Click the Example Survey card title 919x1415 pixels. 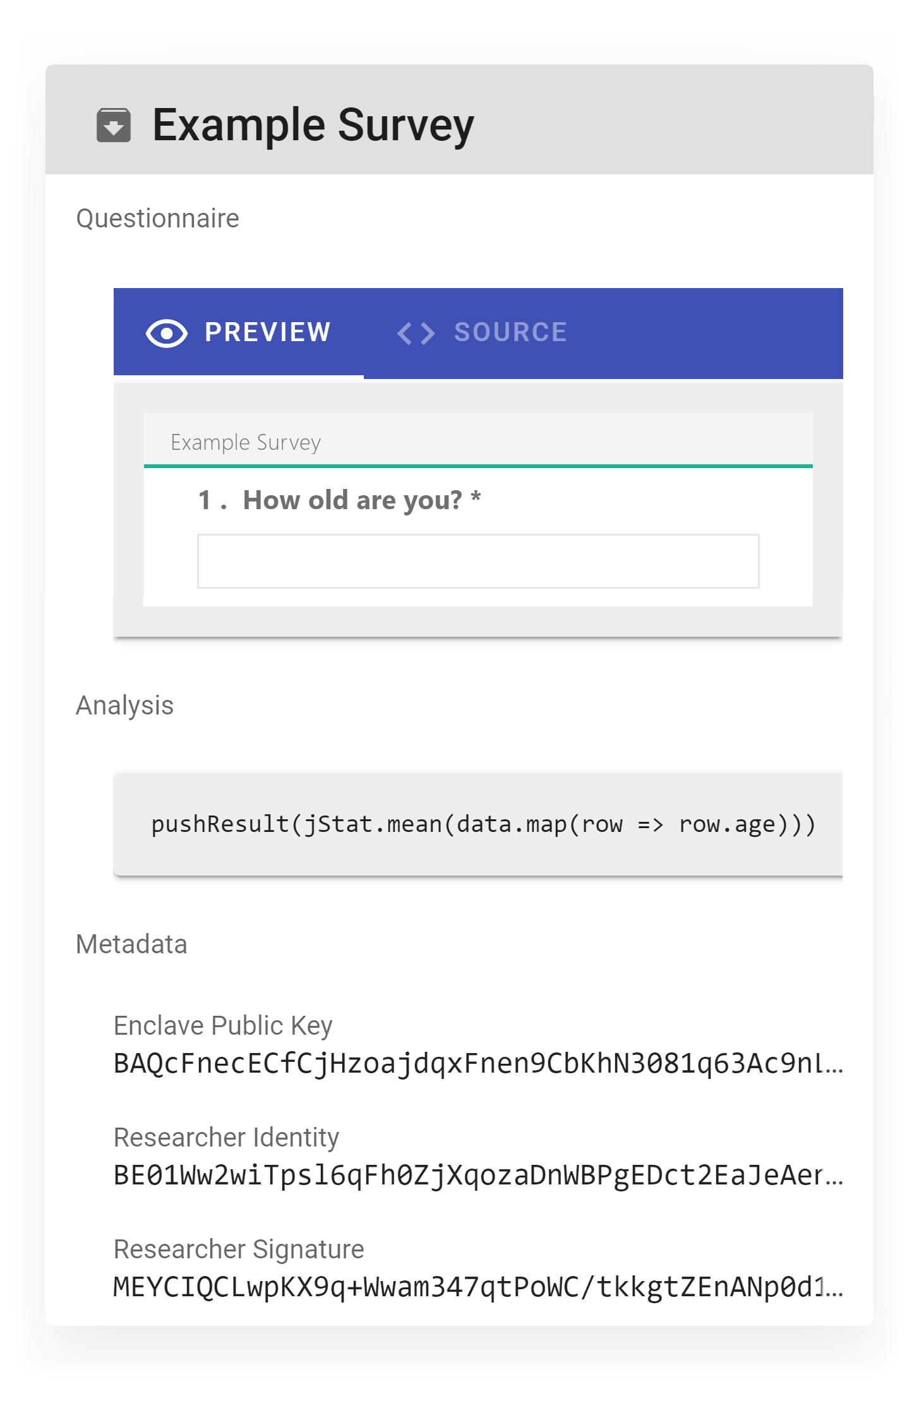(313, 125)
